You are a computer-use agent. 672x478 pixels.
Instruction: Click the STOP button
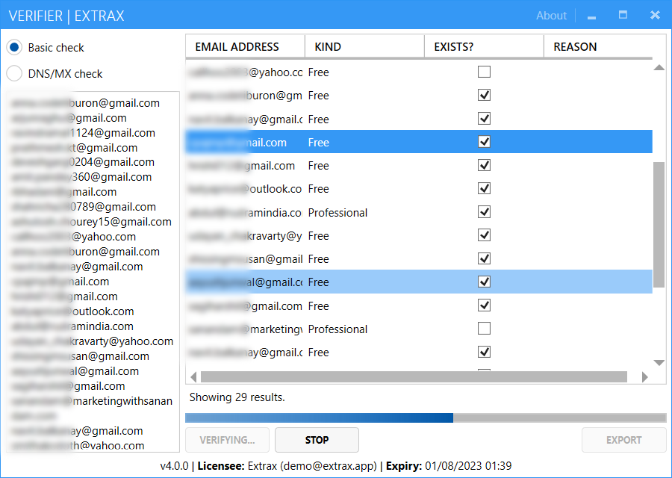point(317,440)
